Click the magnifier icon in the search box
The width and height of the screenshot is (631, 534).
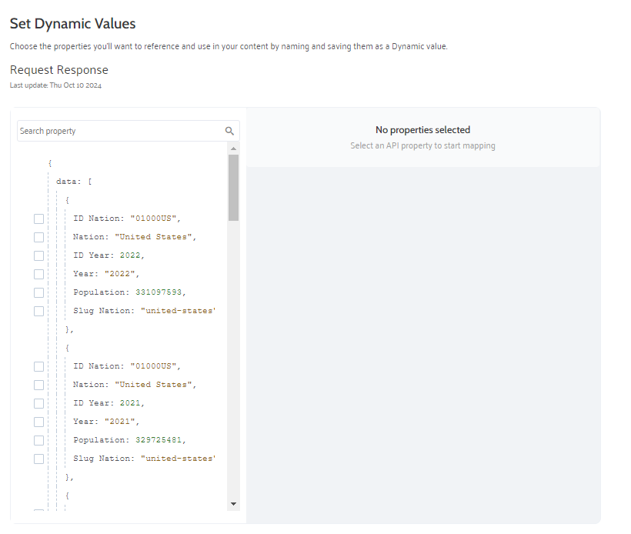click(x=229, y=131)
